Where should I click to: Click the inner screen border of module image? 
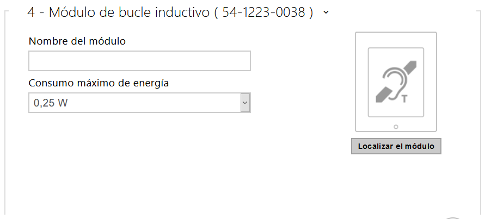coord(369,82)
